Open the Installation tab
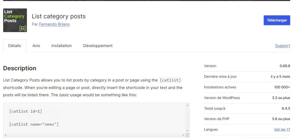 click(62, 46)
